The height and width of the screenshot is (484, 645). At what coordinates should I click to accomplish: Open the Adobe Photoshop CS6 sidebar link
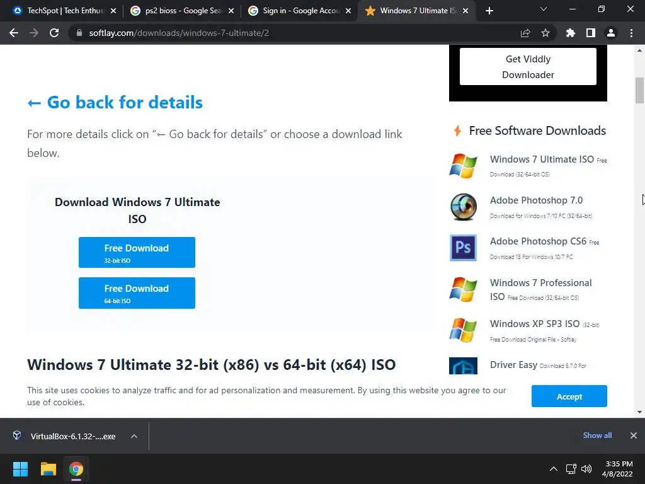pos(538,241)
